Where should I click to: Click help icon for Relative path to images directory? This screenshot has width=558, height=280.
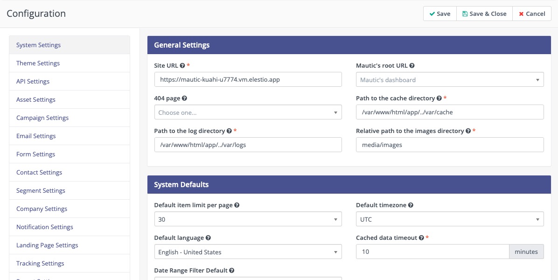pyautogui.click(x=469, y=131)
